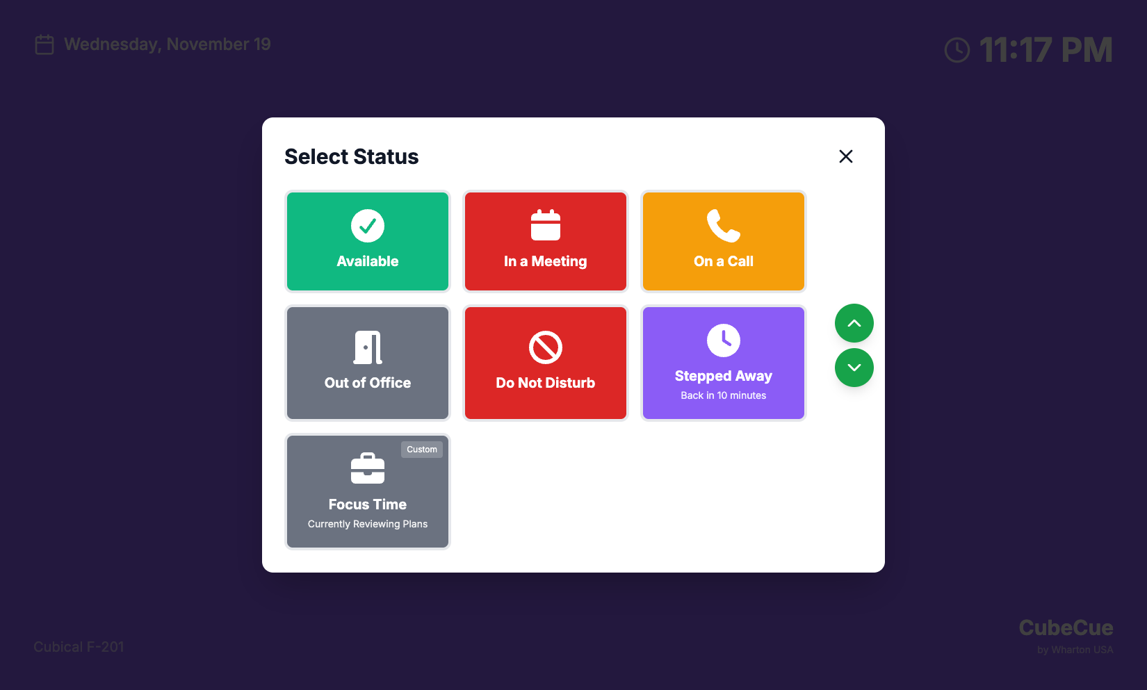Click the green checkmark Available icon
The width and height of the screenshot is (1147, 690).
(x=368, y=226)
